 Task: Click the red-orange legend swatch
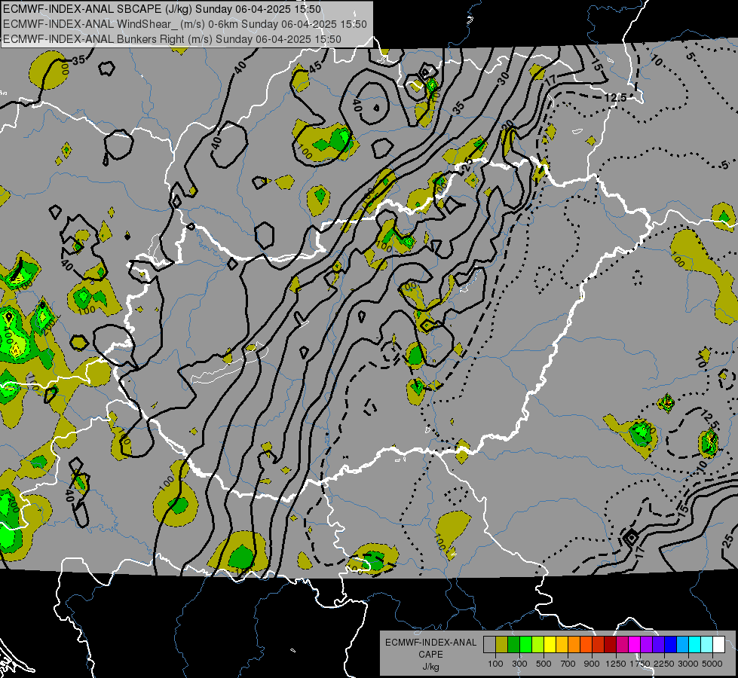(586, 644)
